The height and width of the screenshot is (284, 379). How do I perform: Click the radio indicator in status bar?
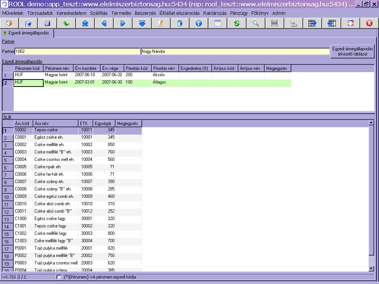(59, 277)
